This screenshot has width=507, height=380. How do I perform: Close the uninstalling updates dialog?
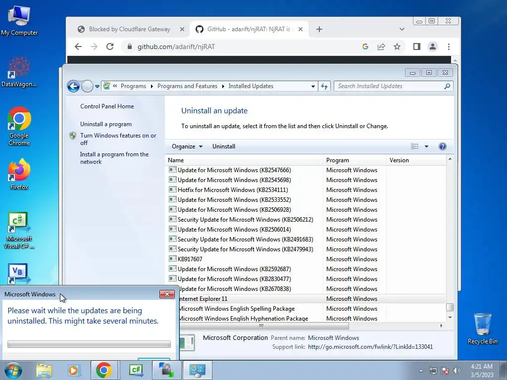pyautogui.click(x=167, y=294)
